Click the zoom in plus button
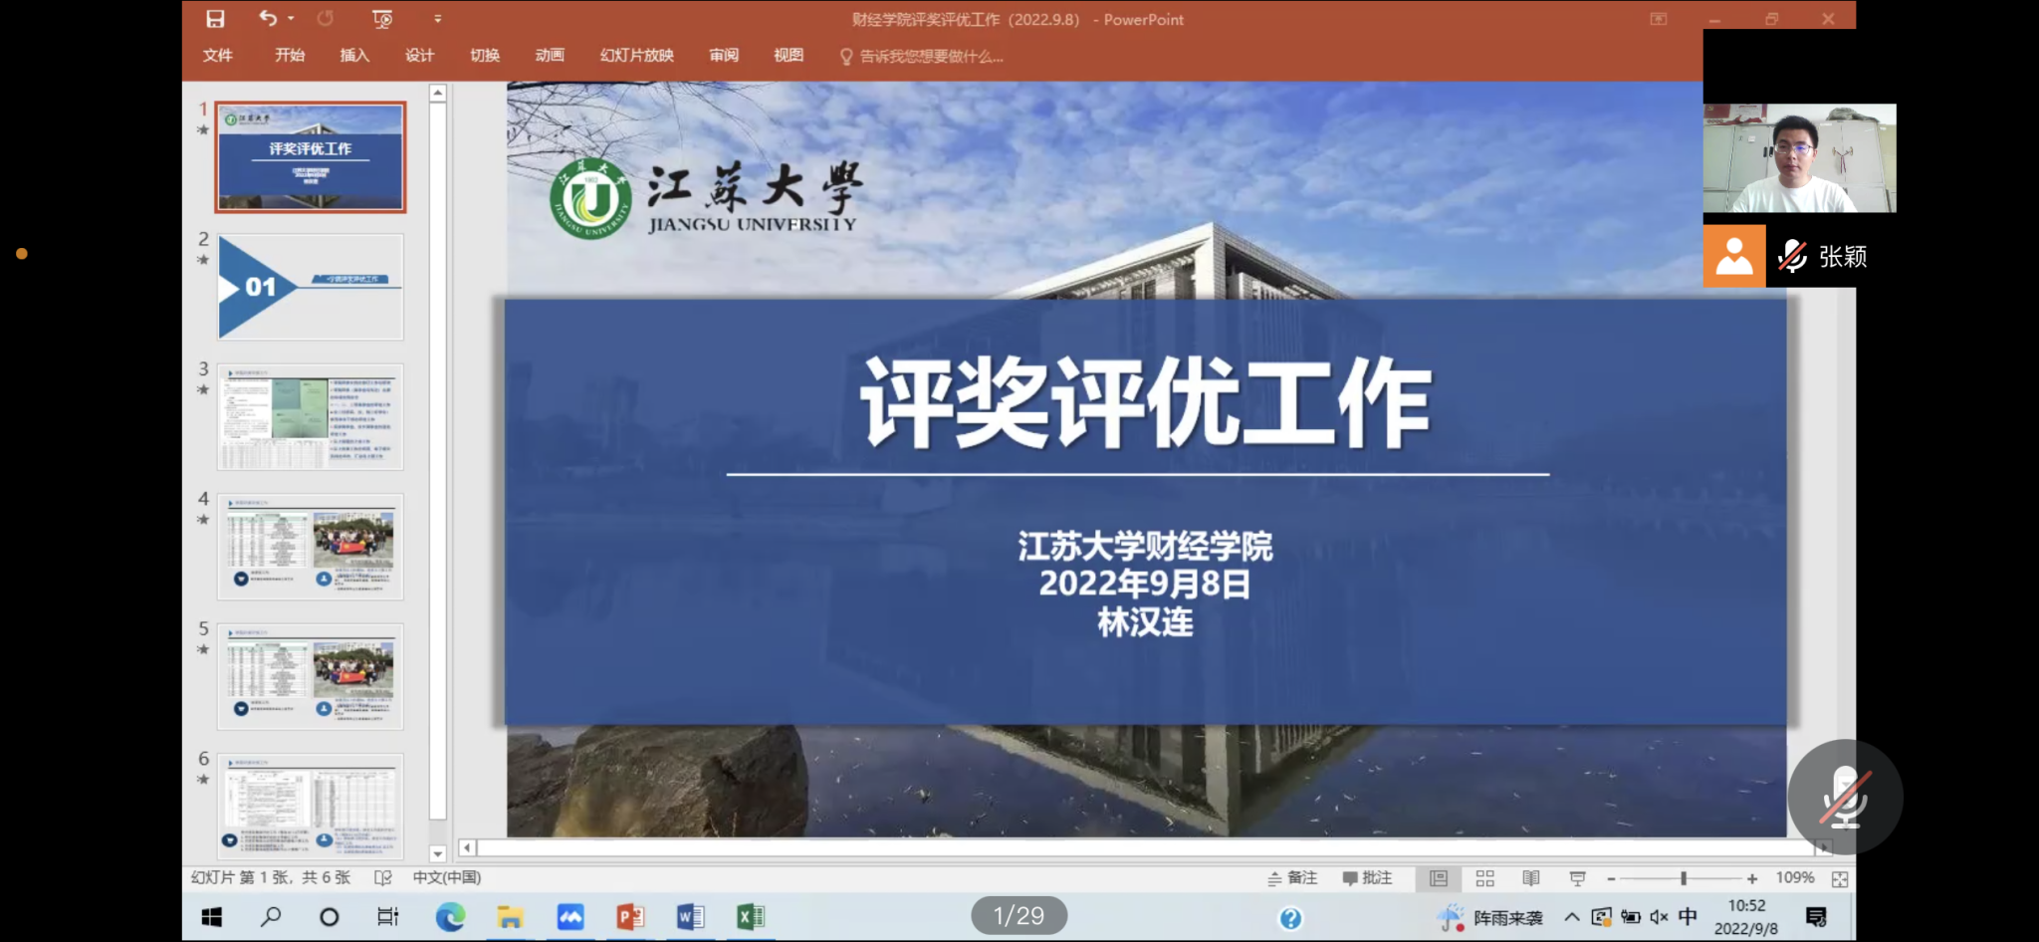The image size is (2039, 942). [1752, 879]
